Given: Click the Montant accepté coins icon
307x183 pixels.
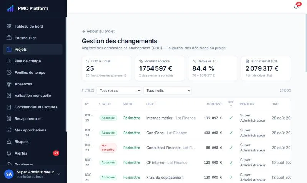Looking at the screenshot, I should (x=141, y=61).
